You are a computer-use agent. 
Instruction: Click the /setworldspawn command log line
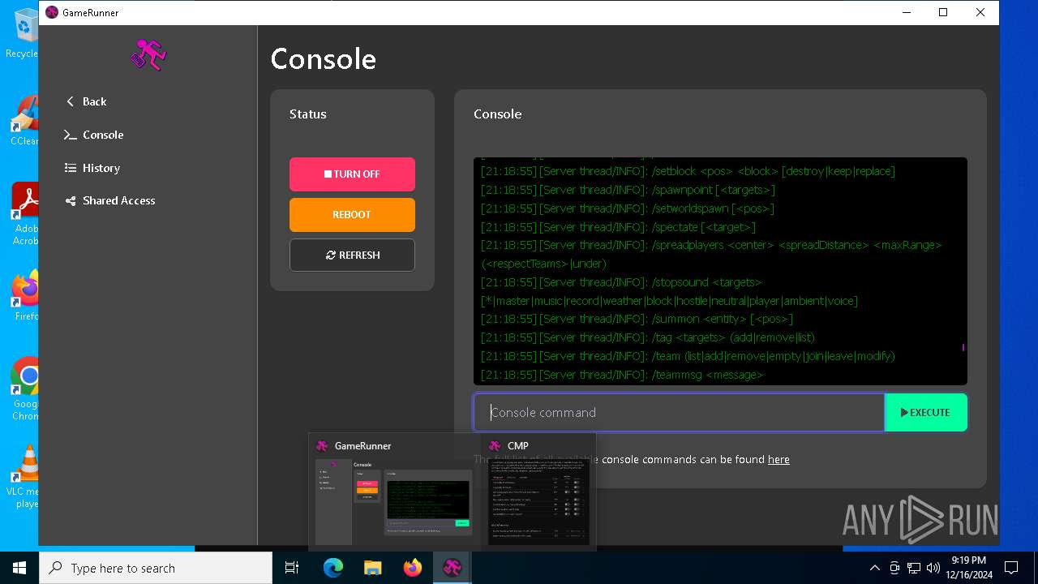(628, 208)
